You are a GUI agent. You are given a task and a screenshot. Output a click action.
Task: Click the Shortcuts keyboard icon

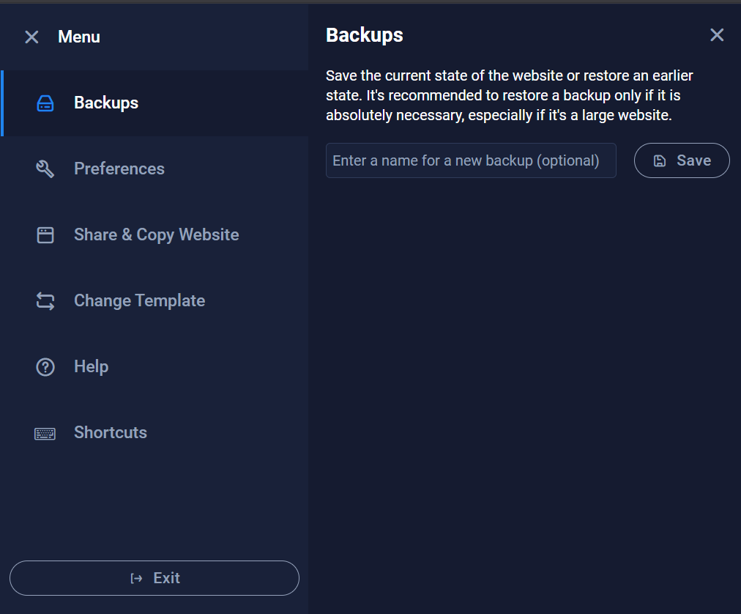(x=45, y=433)
